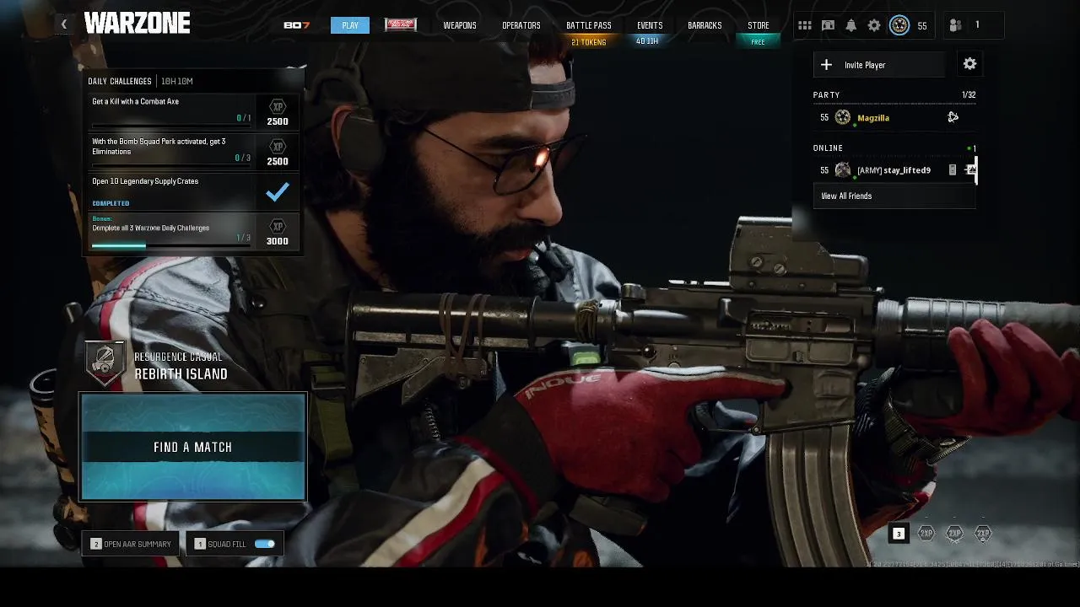The height and width of the screenshot is (607, 1080).
Task: Open the Operators tab
Action: 521,25
